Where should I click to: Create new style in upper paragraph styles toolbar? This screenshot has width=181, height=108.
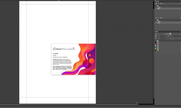[156, 4]
